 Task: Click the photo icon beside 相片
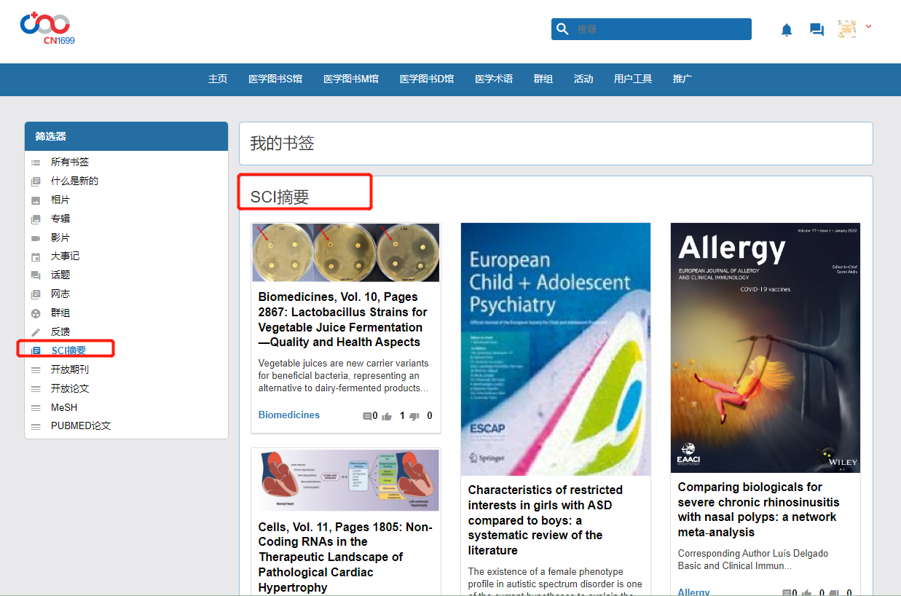point(36,200)
